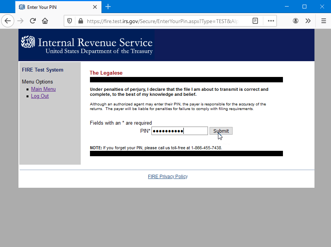Select the Enter Your PIN tab
Image resolution: width=331 pixels, height=247 pixels.
click(x=54, y=7)
